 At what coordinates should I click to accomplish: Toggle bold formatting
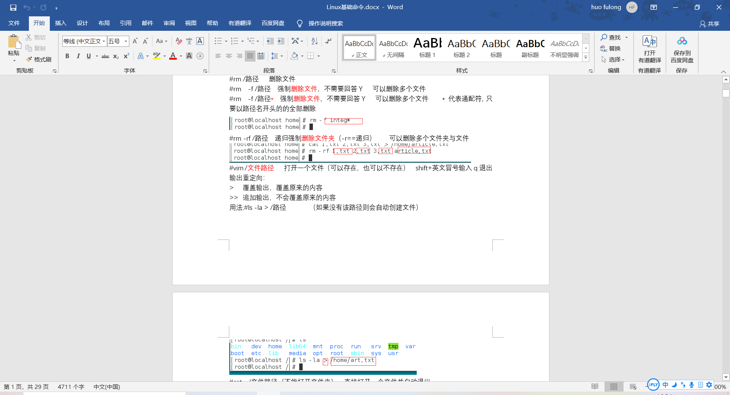tap(67, 56)
